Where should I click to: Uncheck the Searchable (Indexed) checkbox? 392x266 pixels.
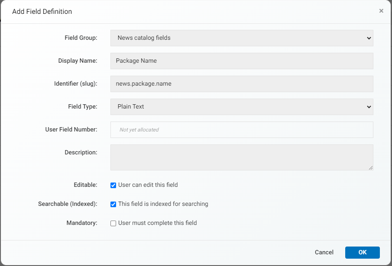tap(113, 204)
